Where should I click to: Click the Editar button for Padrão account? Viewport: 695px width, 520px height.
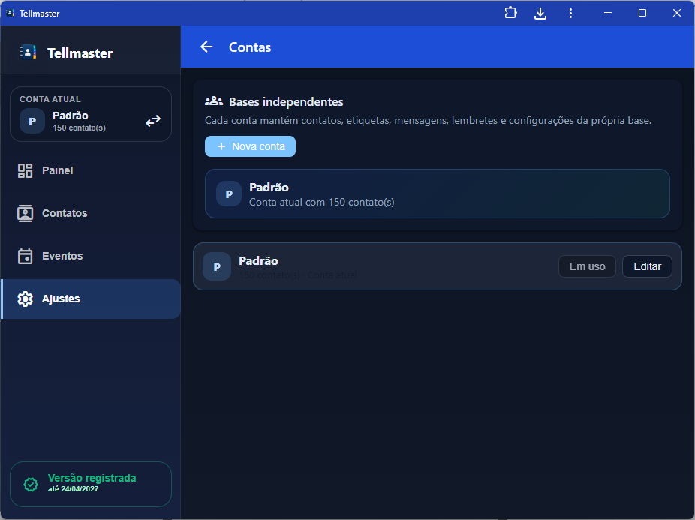[647, 266]
